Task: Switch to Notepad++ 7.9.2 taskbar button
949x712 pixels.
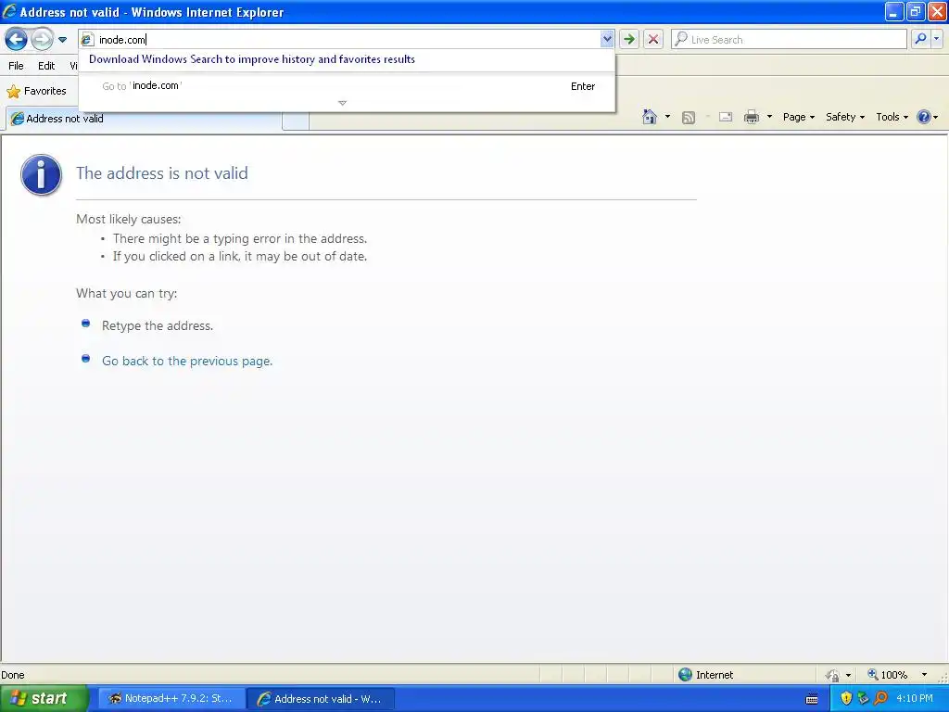Action: 171,698
